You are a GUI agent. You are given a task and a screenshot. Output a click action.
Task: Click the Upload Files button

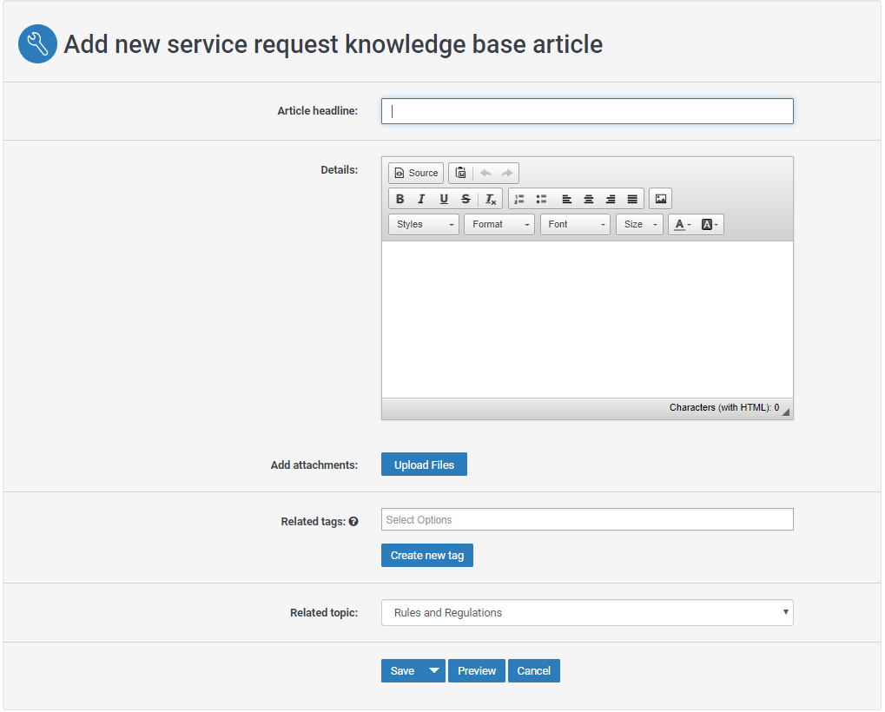424,464
